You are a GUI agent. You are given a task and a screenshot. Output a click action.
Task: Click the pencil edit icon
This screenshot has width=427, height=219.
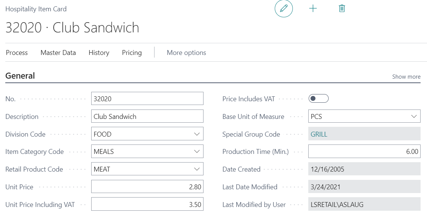coord(283,8)
